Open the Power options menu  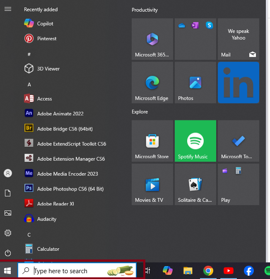8,253
